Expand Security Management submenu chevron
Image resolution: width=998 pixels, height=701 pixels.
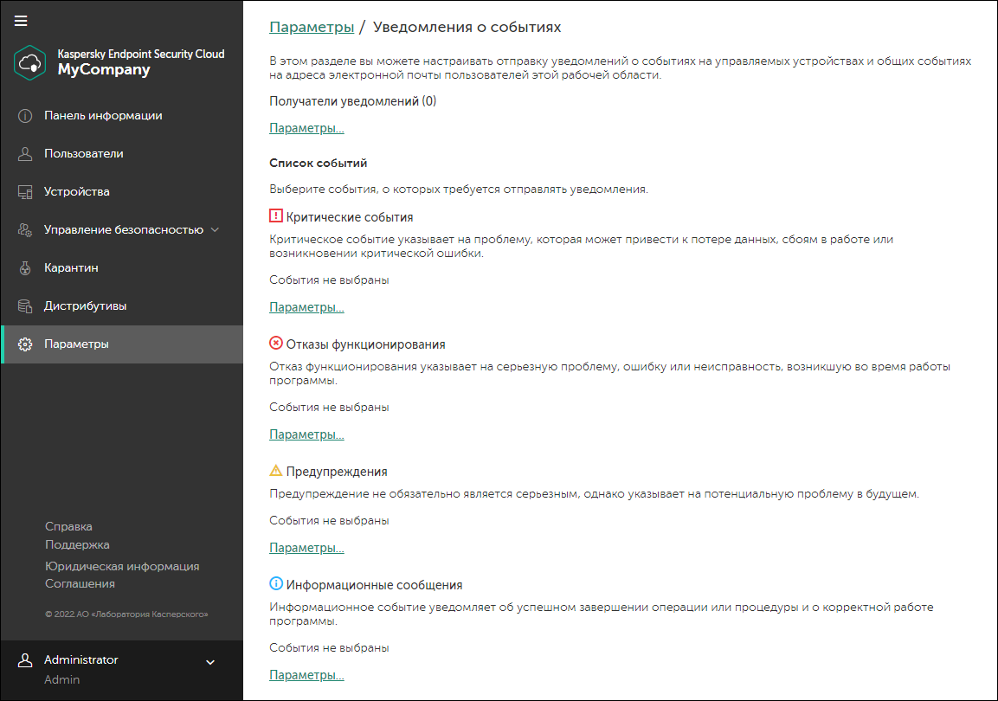(216, 230)
